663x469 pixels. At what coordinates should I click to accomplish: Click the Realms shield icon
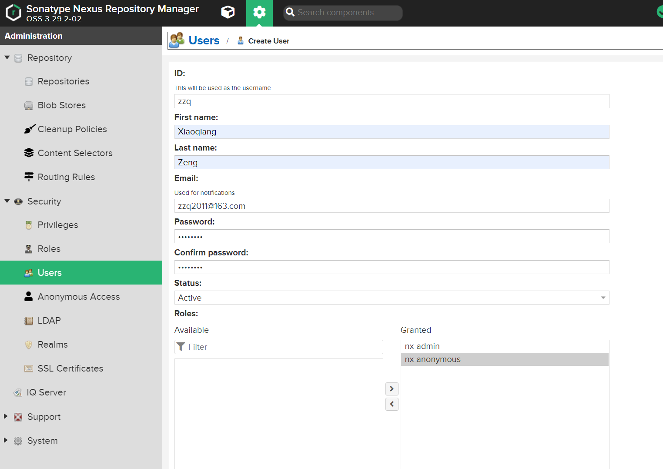(x=29, y=345)
